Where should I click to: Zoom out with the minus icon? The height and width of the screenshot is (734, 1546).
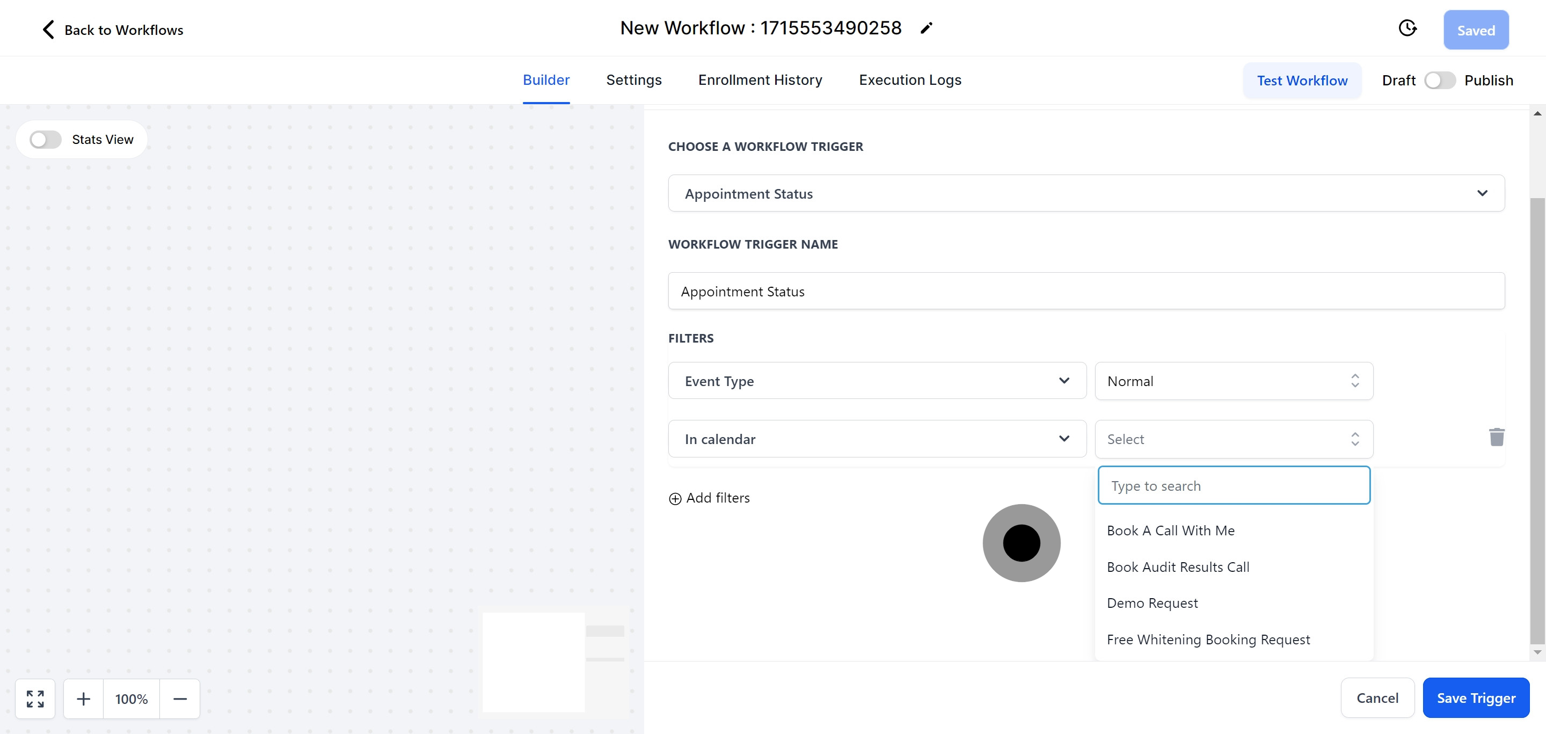coord(180,699)
